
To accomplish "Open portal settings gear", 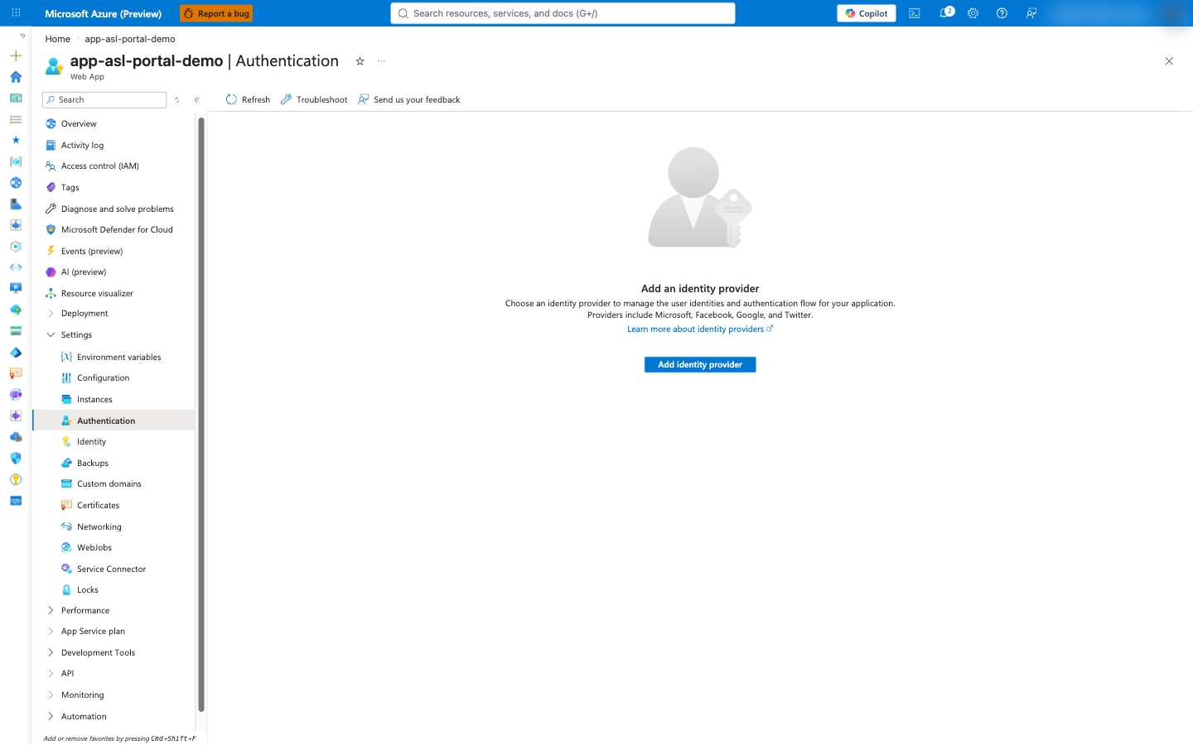I will click(973, 13).
